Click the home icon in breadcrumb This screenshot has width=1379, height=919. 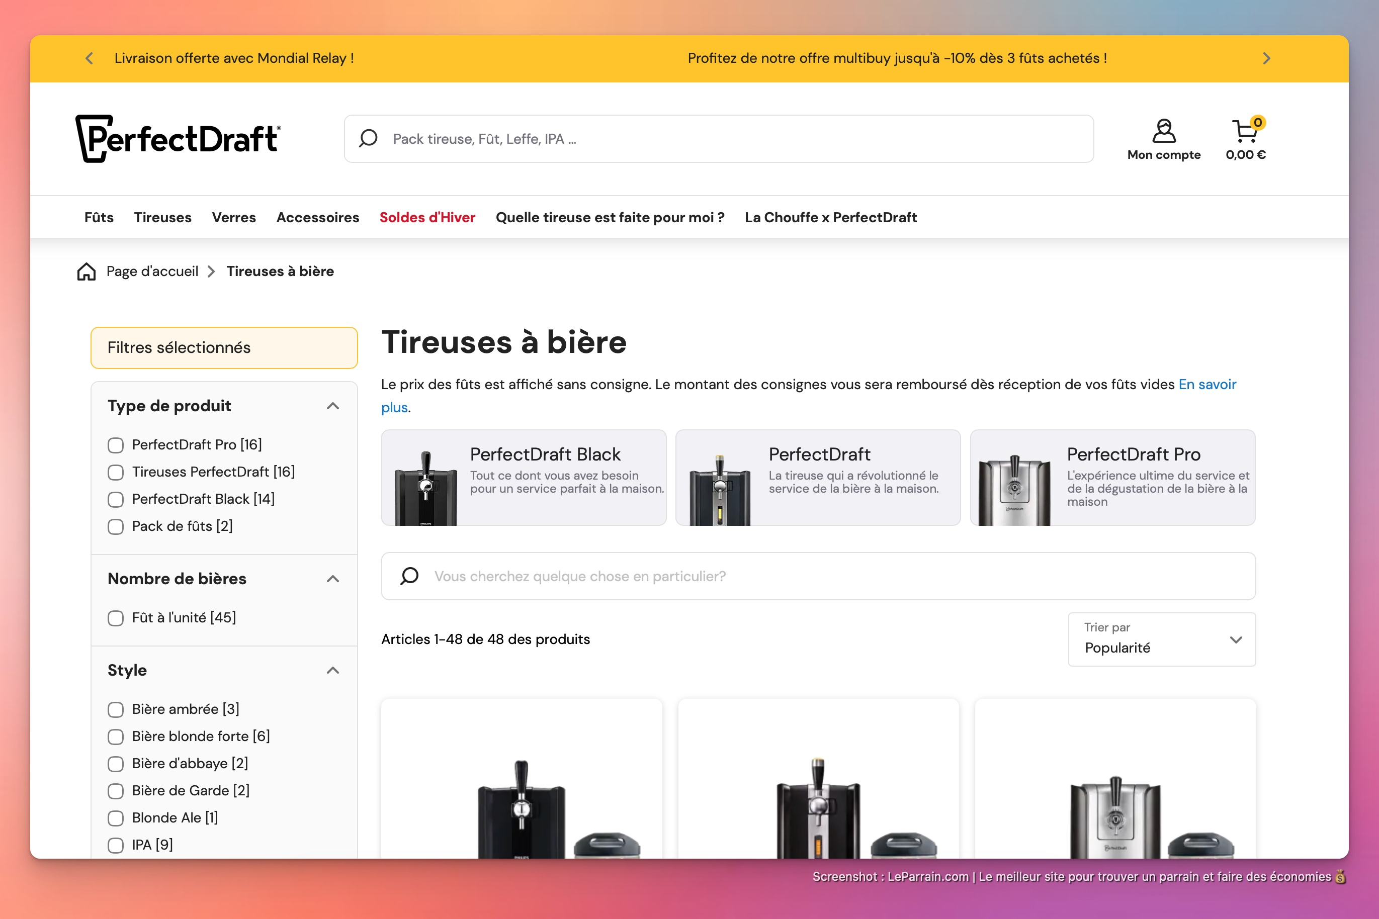[86, 271]
